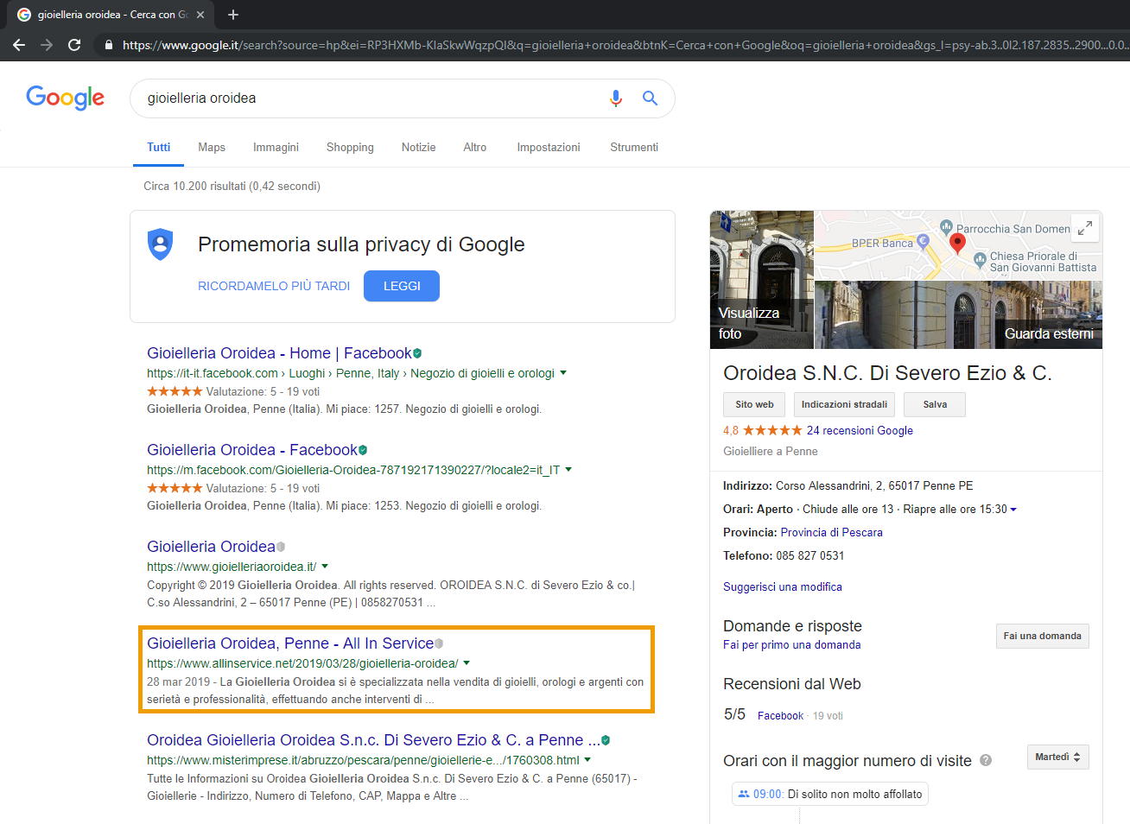1130x824 pixels.
Task: Switch to the Shopping tab
Action: 350,148
